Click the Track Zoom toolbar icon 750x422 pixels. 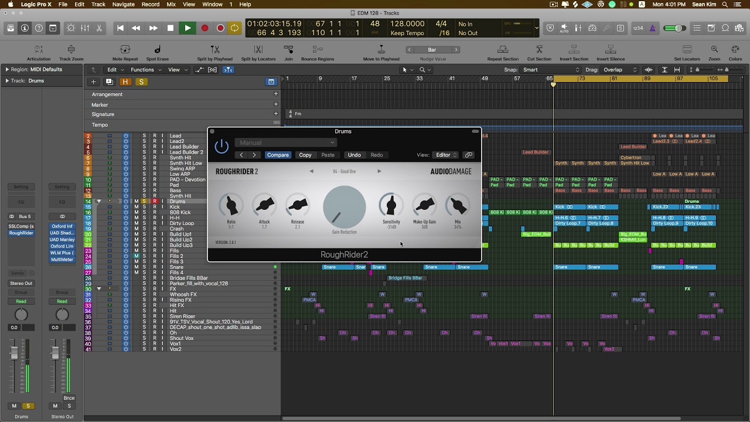point(71,50)
